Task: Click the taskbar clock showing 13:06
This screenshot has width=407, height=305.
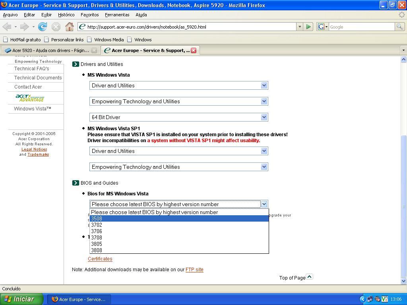Action: click(x=396, y=299)
